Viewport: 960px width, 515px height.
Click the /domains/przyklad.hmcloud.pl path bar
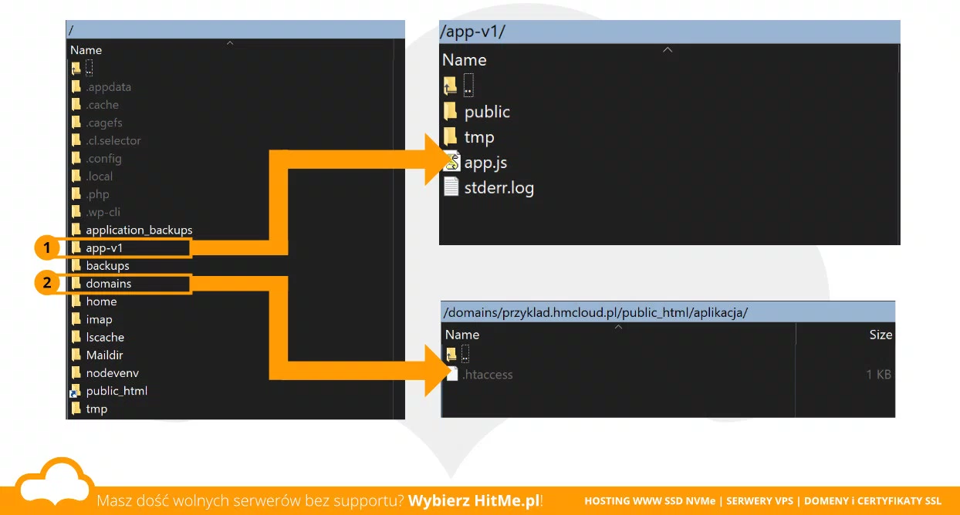click(668, 312)
